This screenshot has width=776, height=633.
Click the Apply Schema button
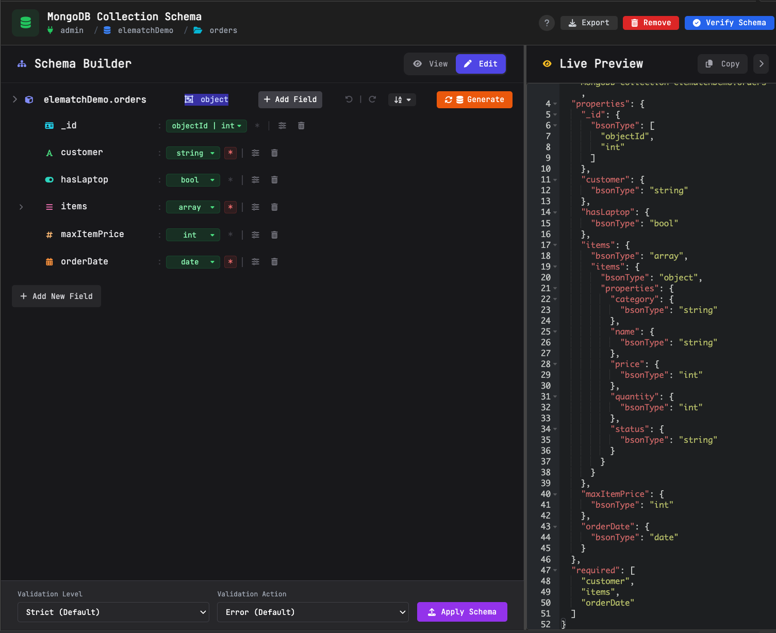(462, 612)
